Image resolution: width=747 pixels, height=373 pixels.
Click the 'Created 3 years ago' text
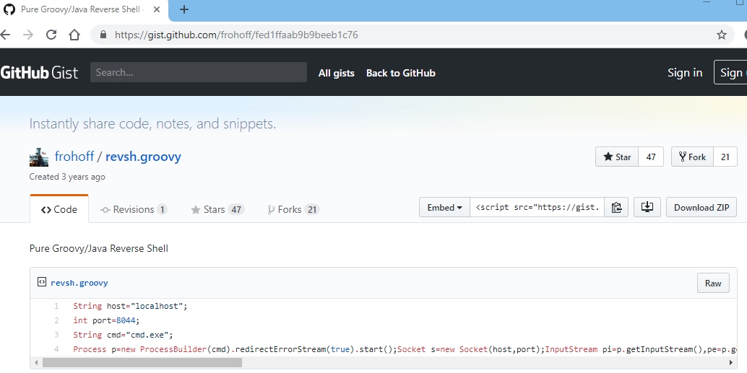67,177
